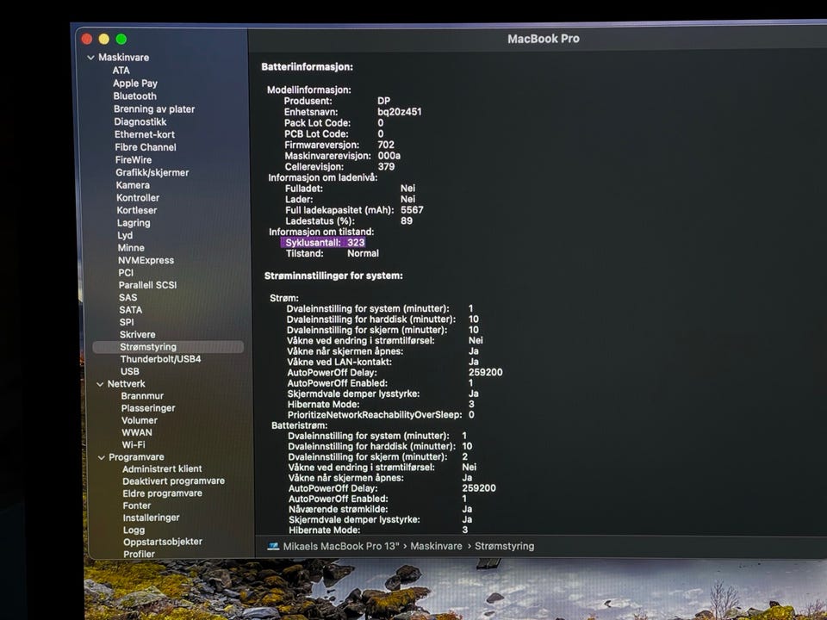Collapse the Maskinvare section
Image resolution: width=827 pixels, height=620 pixels.
click(x=90, y=58)
